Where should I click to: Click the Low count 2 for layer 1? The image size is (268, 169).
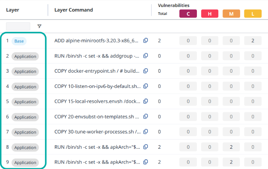253,41
